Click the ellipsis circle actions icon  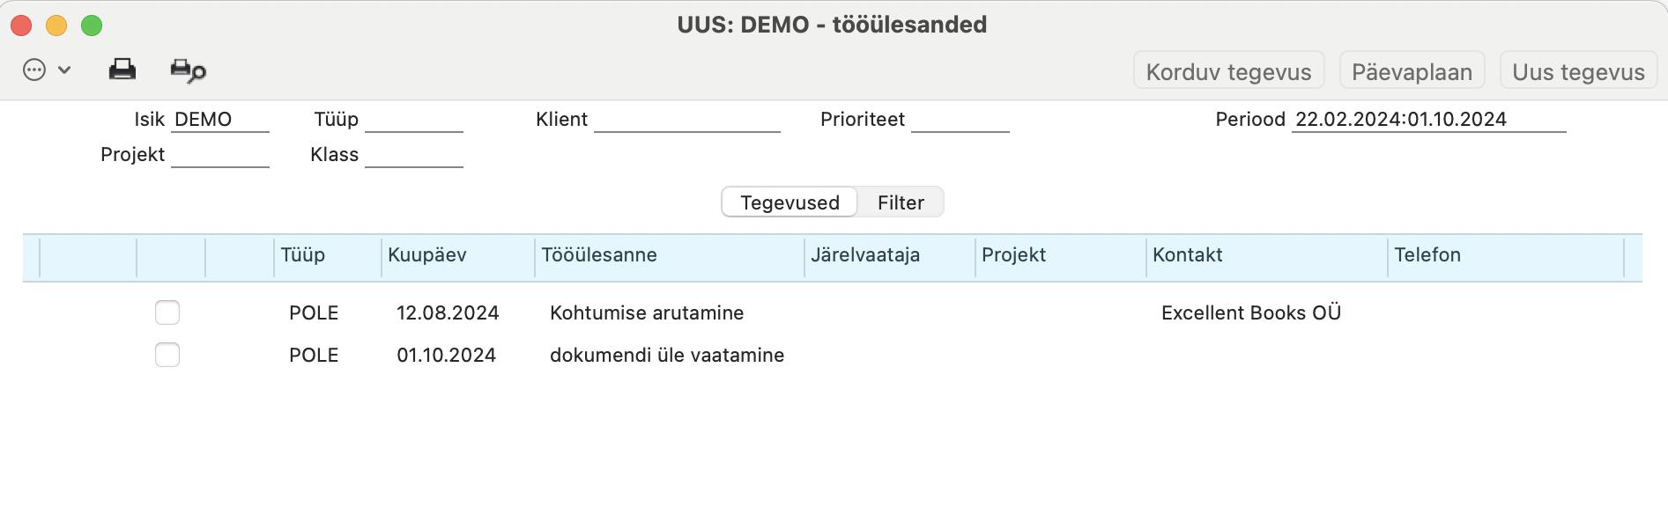point(34,70)
